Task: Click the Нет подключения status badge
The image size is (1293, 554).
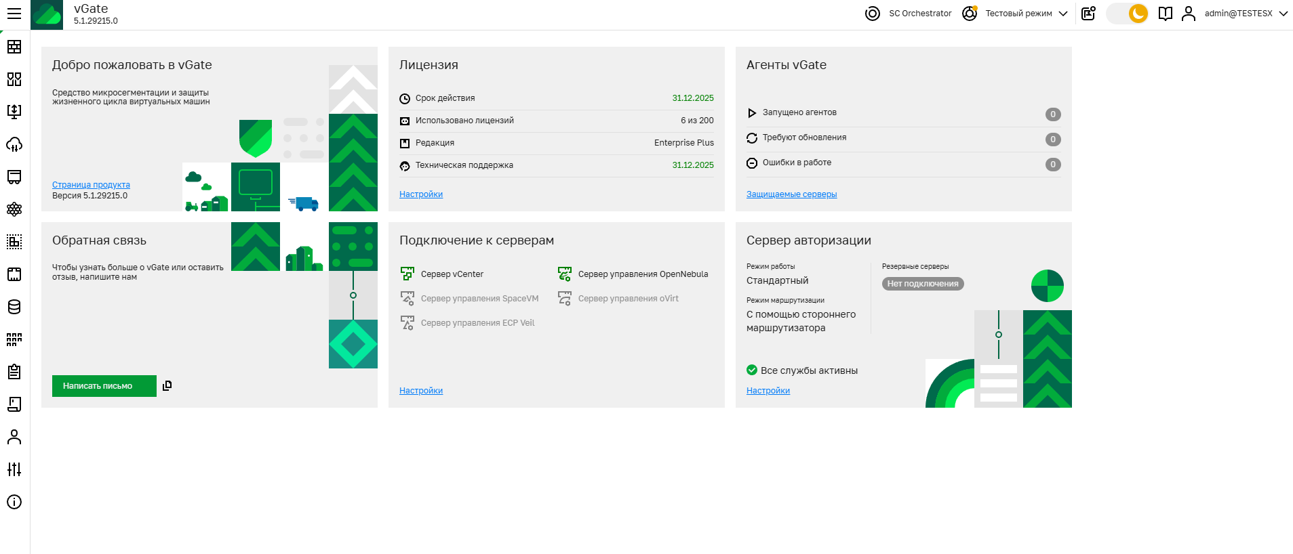Action: click(923, 284)
